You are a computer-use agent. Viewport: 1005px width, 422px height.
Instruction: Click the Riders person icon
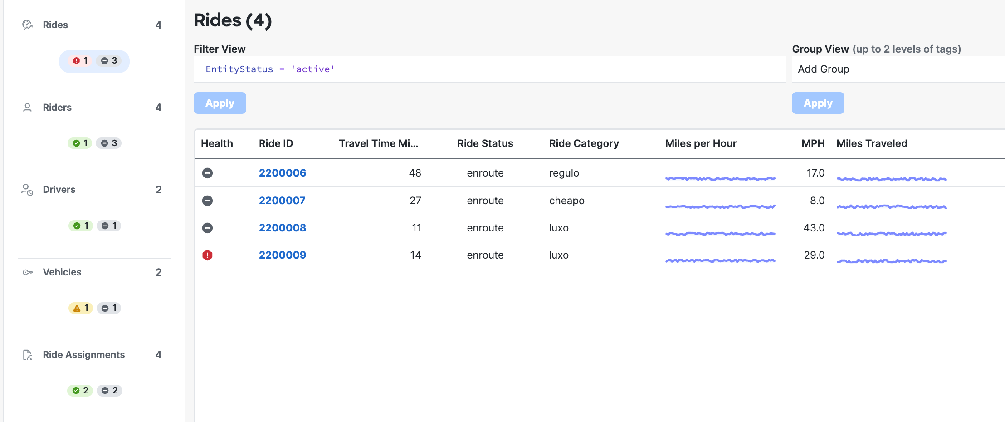point(28,108)
